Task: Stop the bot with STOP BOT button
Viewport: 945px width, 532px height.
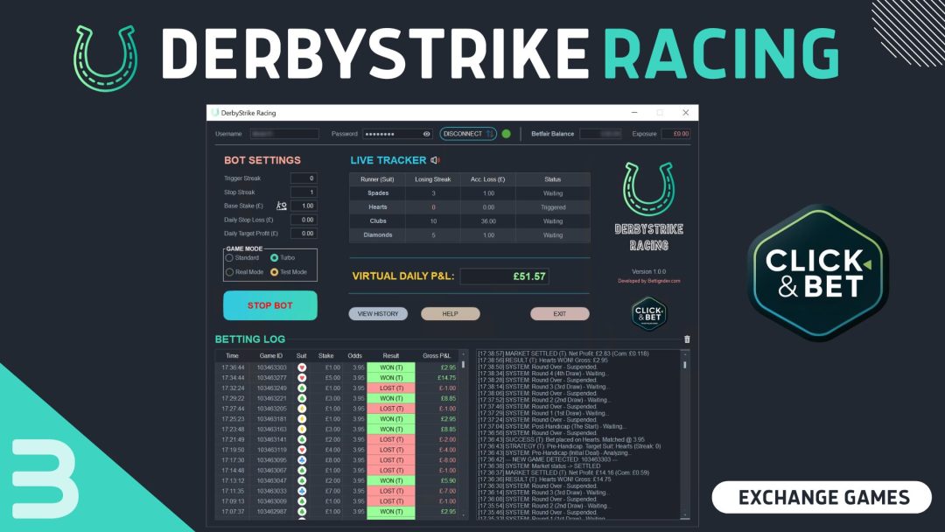Action: pos(270,305)
